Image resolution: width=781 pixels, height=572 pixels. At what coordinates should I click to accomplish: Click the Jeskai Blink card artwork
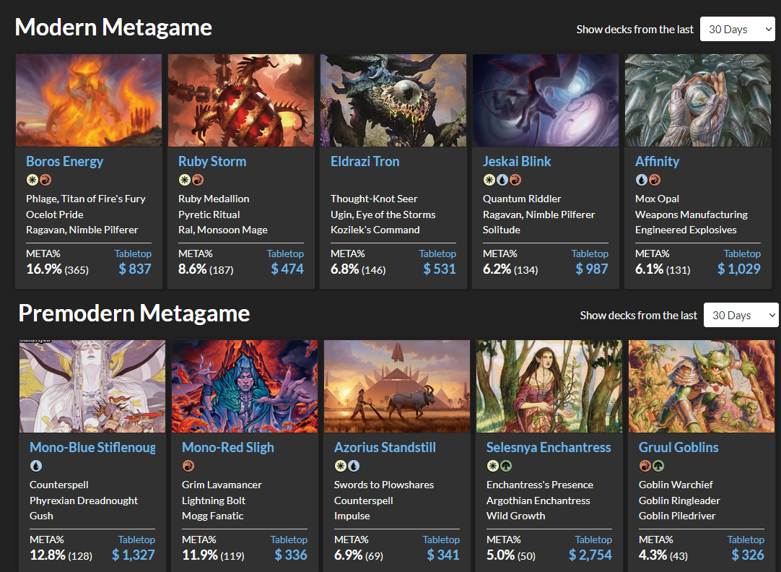546,100
